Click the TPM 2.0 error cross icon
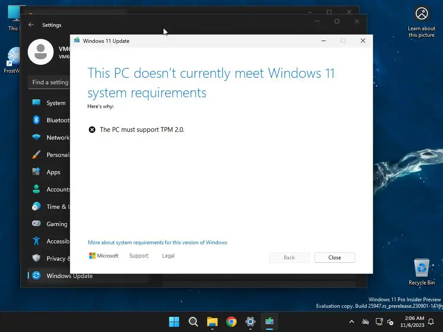Image resolution: width=443 pixels, height=332 pixels. [x=92, y=130]
